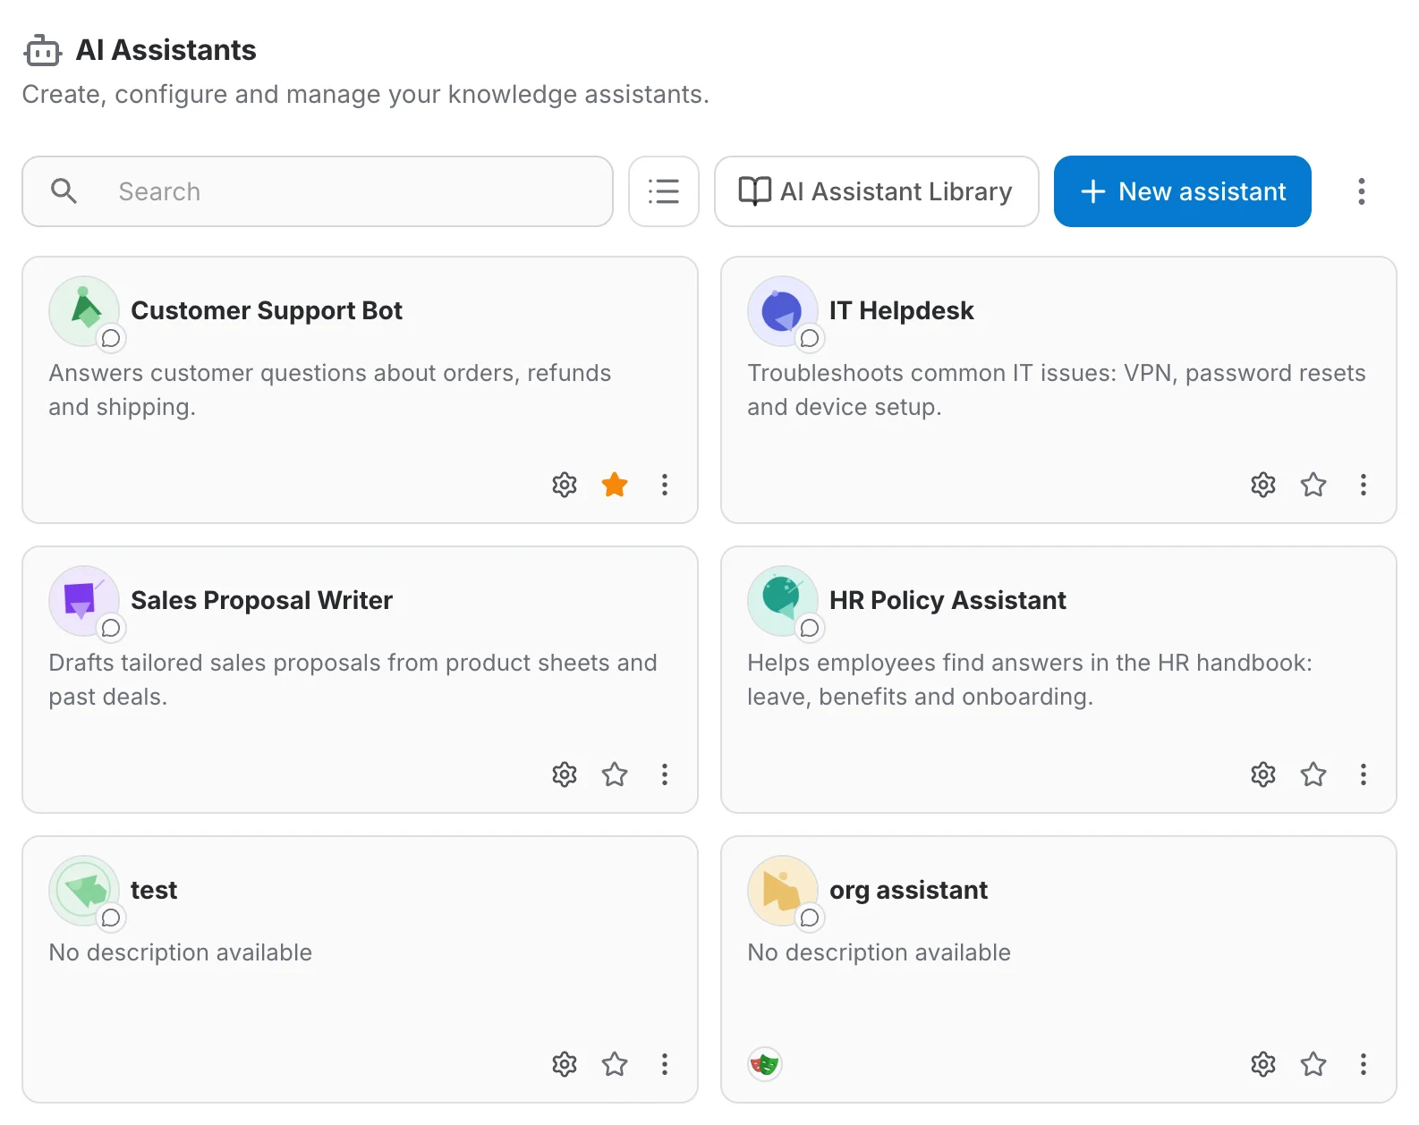Click the IT Helpdesk avatar icon
The width and height of the screenshot is (1419, 1125).
[x=783, y=311]
